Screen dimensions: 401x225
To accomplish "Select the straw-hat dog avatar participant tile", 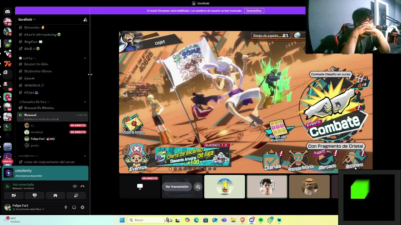I will (309, 187).
